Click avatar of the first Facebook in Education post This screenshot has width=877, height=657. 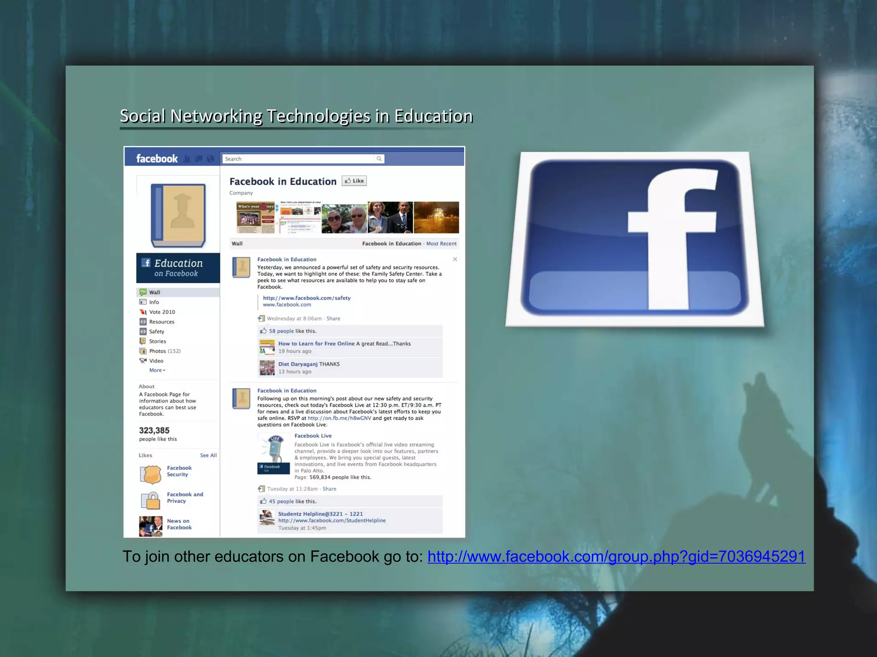point(241,267)
